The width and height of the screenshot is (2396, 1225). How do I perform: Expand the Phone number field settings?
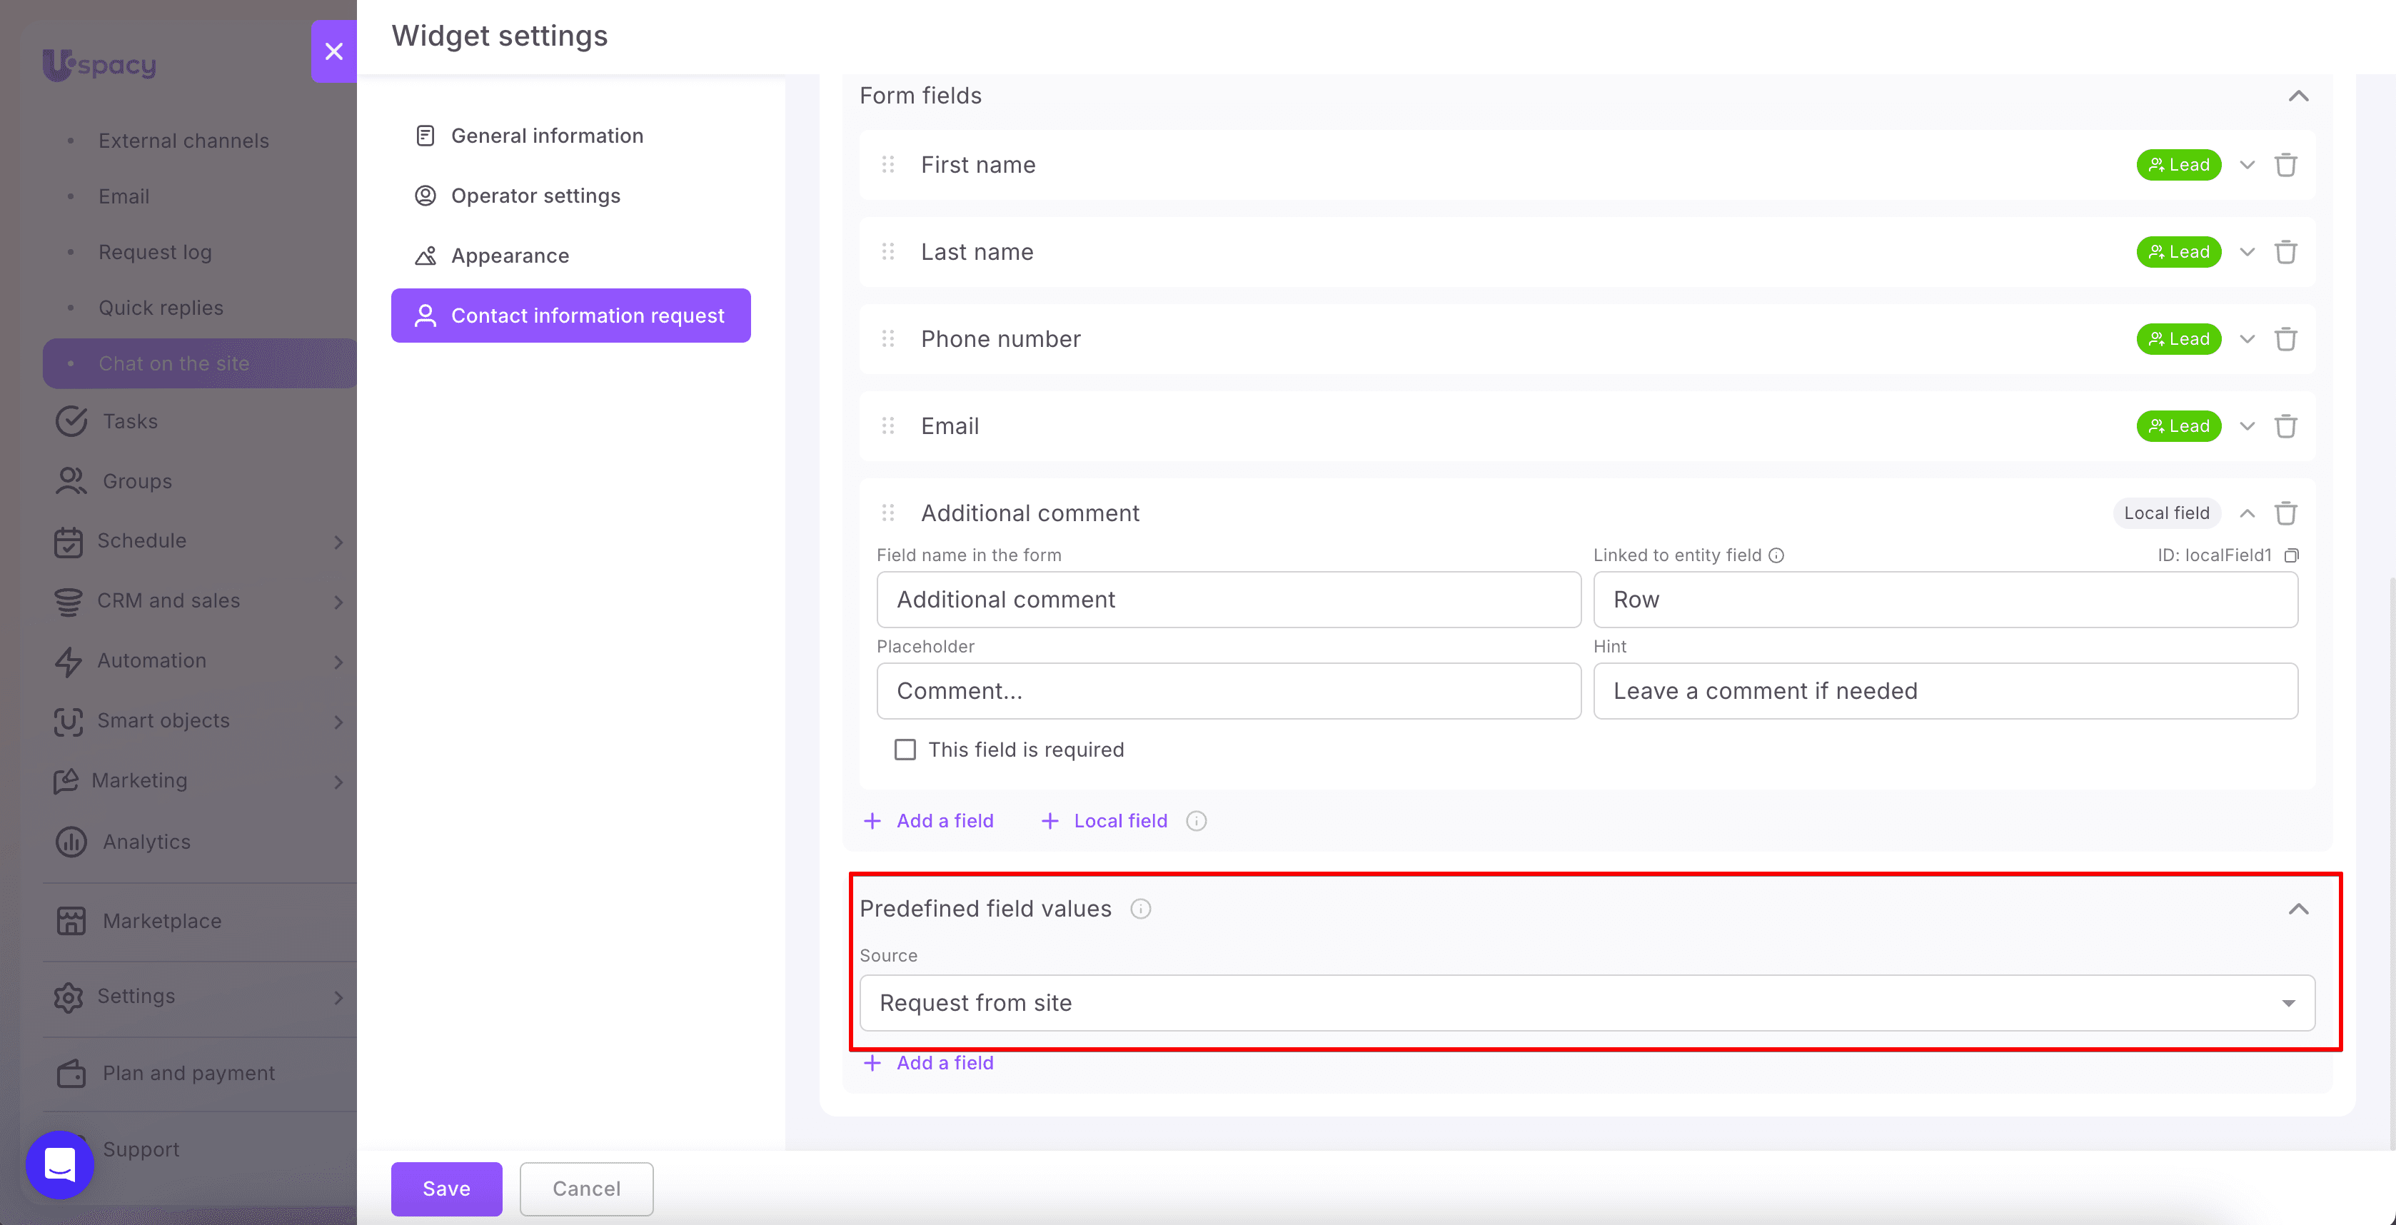(x=2247, y=340)
